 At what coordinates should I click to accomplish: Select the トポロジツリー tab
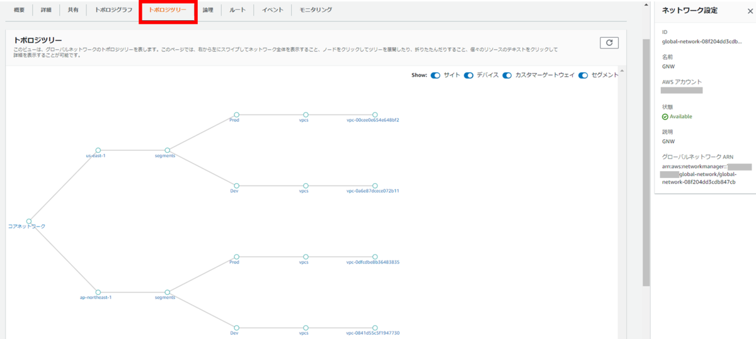(168, 10)
